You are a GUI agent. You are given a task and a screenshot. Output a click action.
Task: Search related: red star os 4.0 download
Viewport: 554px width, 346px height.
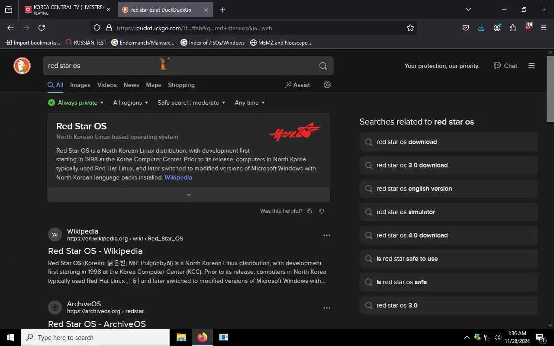(x=448, y=235)
